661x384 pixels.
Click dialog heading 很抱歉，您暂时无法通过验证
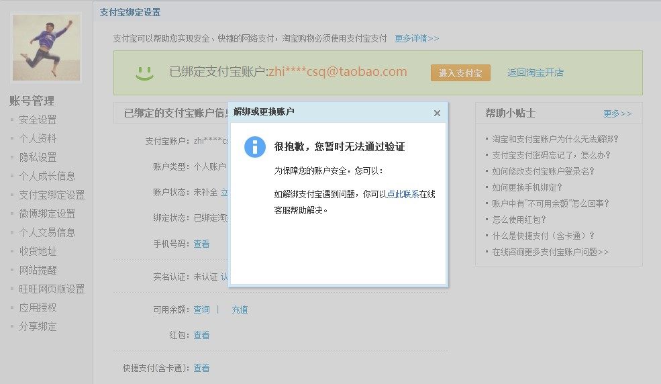340,147
